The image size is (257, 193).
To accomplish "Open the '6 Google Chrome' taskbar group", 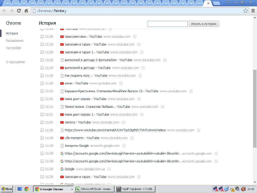I will click(x=53, y=189).
